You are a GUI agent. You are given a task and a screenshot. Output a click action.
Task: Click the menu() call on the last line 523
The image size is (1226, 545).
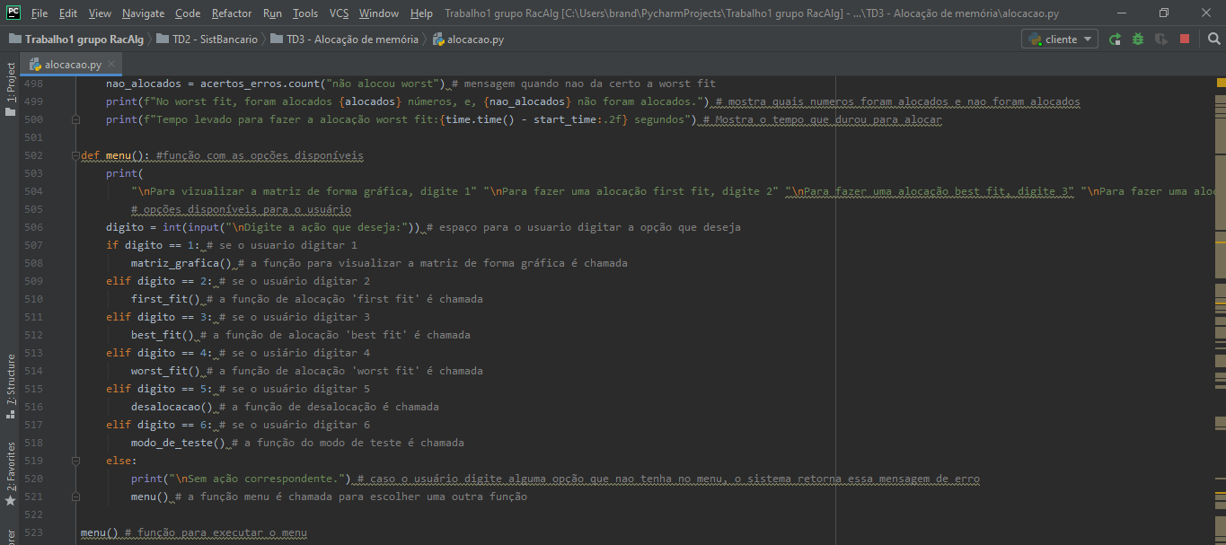100,532
